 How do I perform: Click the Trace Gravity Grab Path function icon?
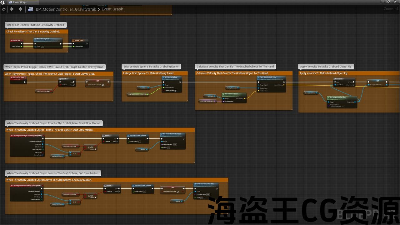pos(258,77)
